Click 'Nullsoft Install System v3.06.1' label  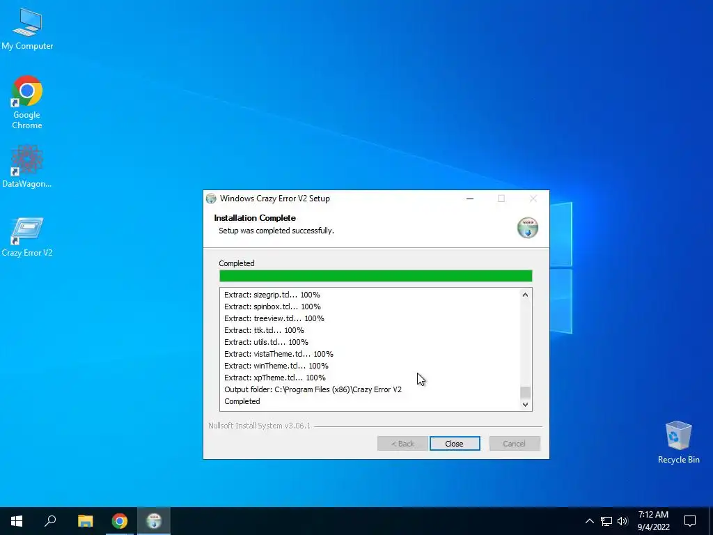click(x=259, y=426)
